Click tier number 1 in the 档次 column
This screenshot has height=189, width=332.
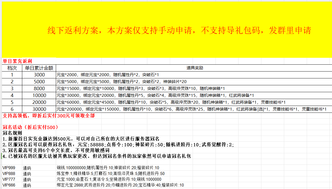point(12,75)
